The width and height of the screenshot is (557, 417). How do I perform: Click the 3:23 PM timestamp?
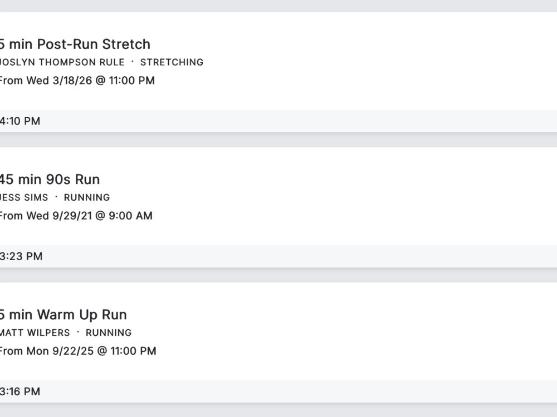coord(21,256)
